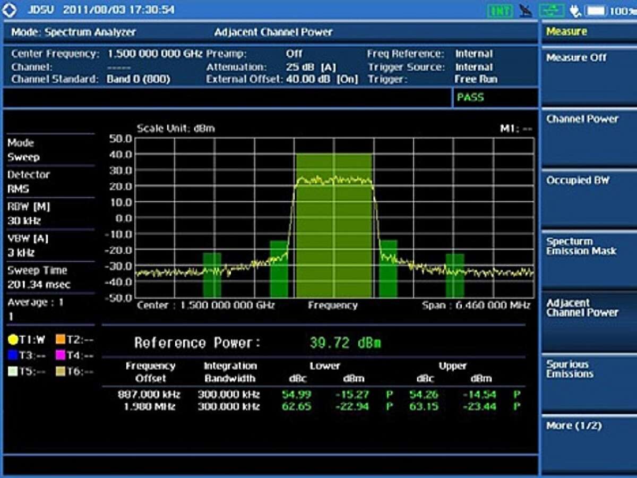Click the Preamp Off value
The image size is (637, 478).
(294, 54)
